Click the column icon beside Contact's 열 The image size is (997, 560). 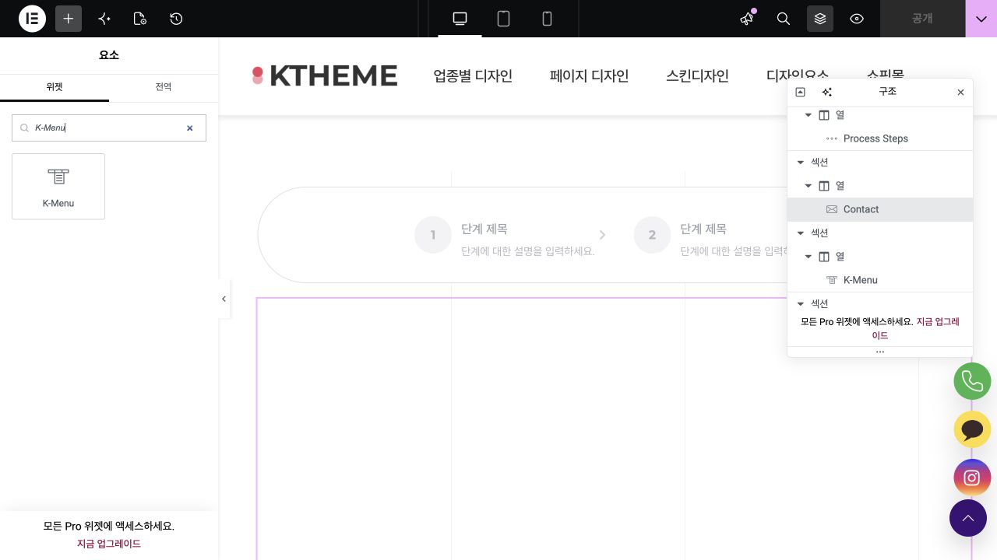click(x=824, y=186)
